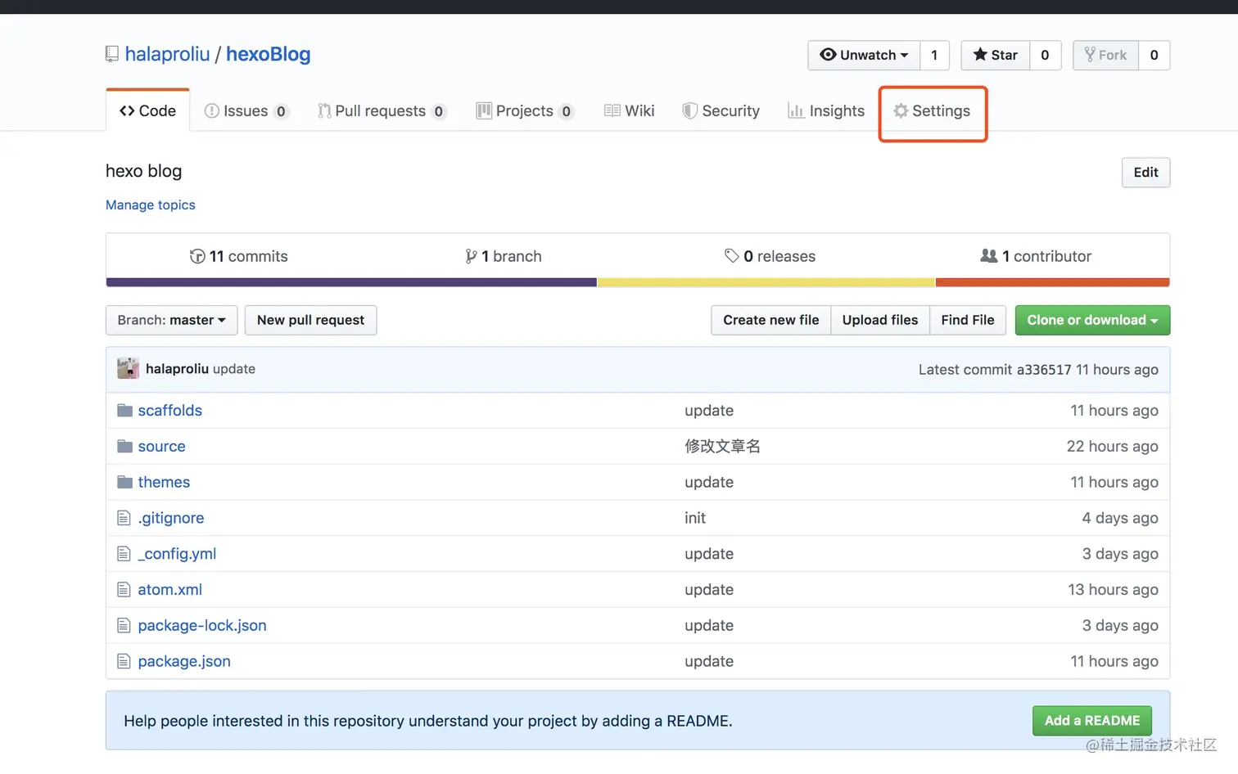The height and width of the screenshot is (774, 1238).
Task: Click the package.json file icon
Action: 124,661
